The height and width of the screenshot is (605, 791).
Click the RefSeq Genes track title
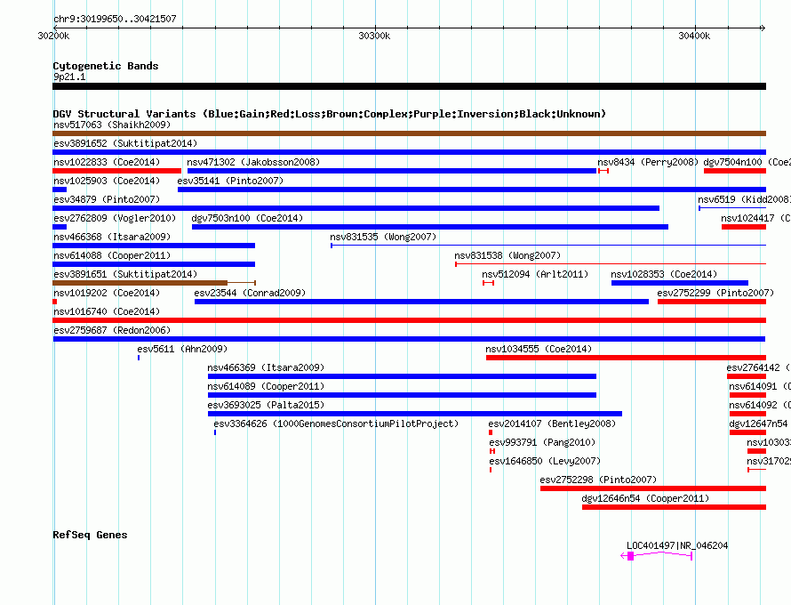(90, 535)
